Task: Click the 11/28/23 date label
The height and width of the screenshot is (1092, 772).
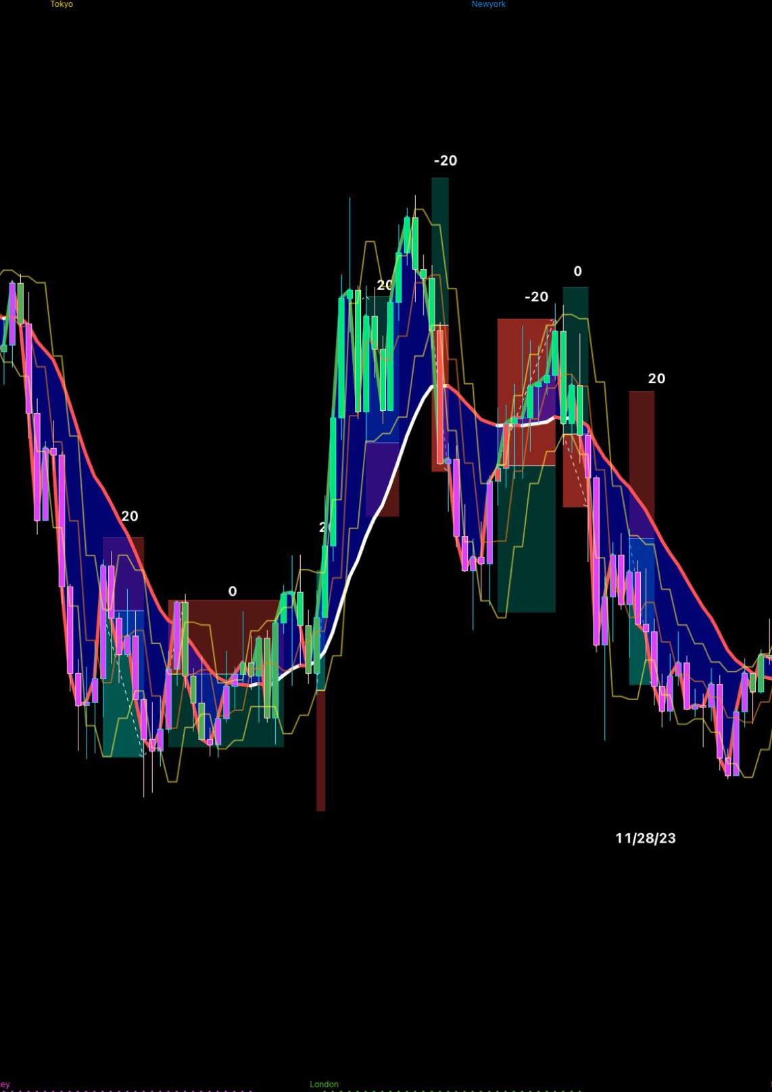Action: (x=646, y=838)
